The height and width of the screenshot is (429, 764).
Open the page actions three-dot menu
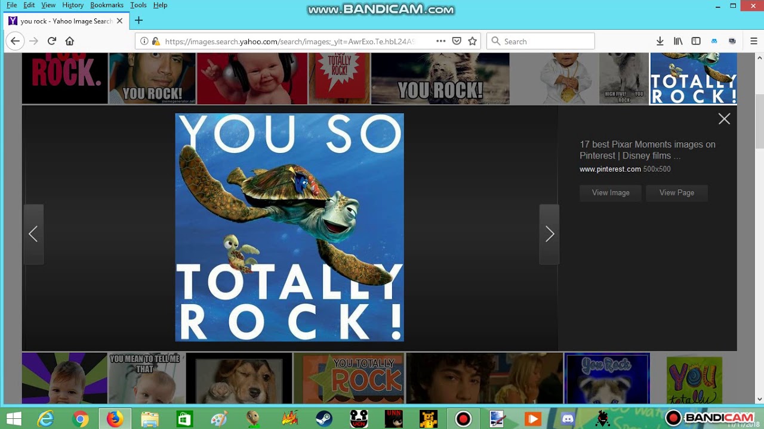coord(440,41)
